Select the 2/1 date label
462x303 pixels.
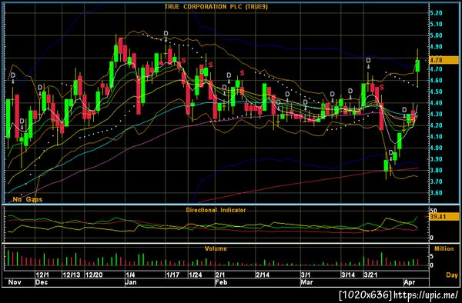pos(220,275)
